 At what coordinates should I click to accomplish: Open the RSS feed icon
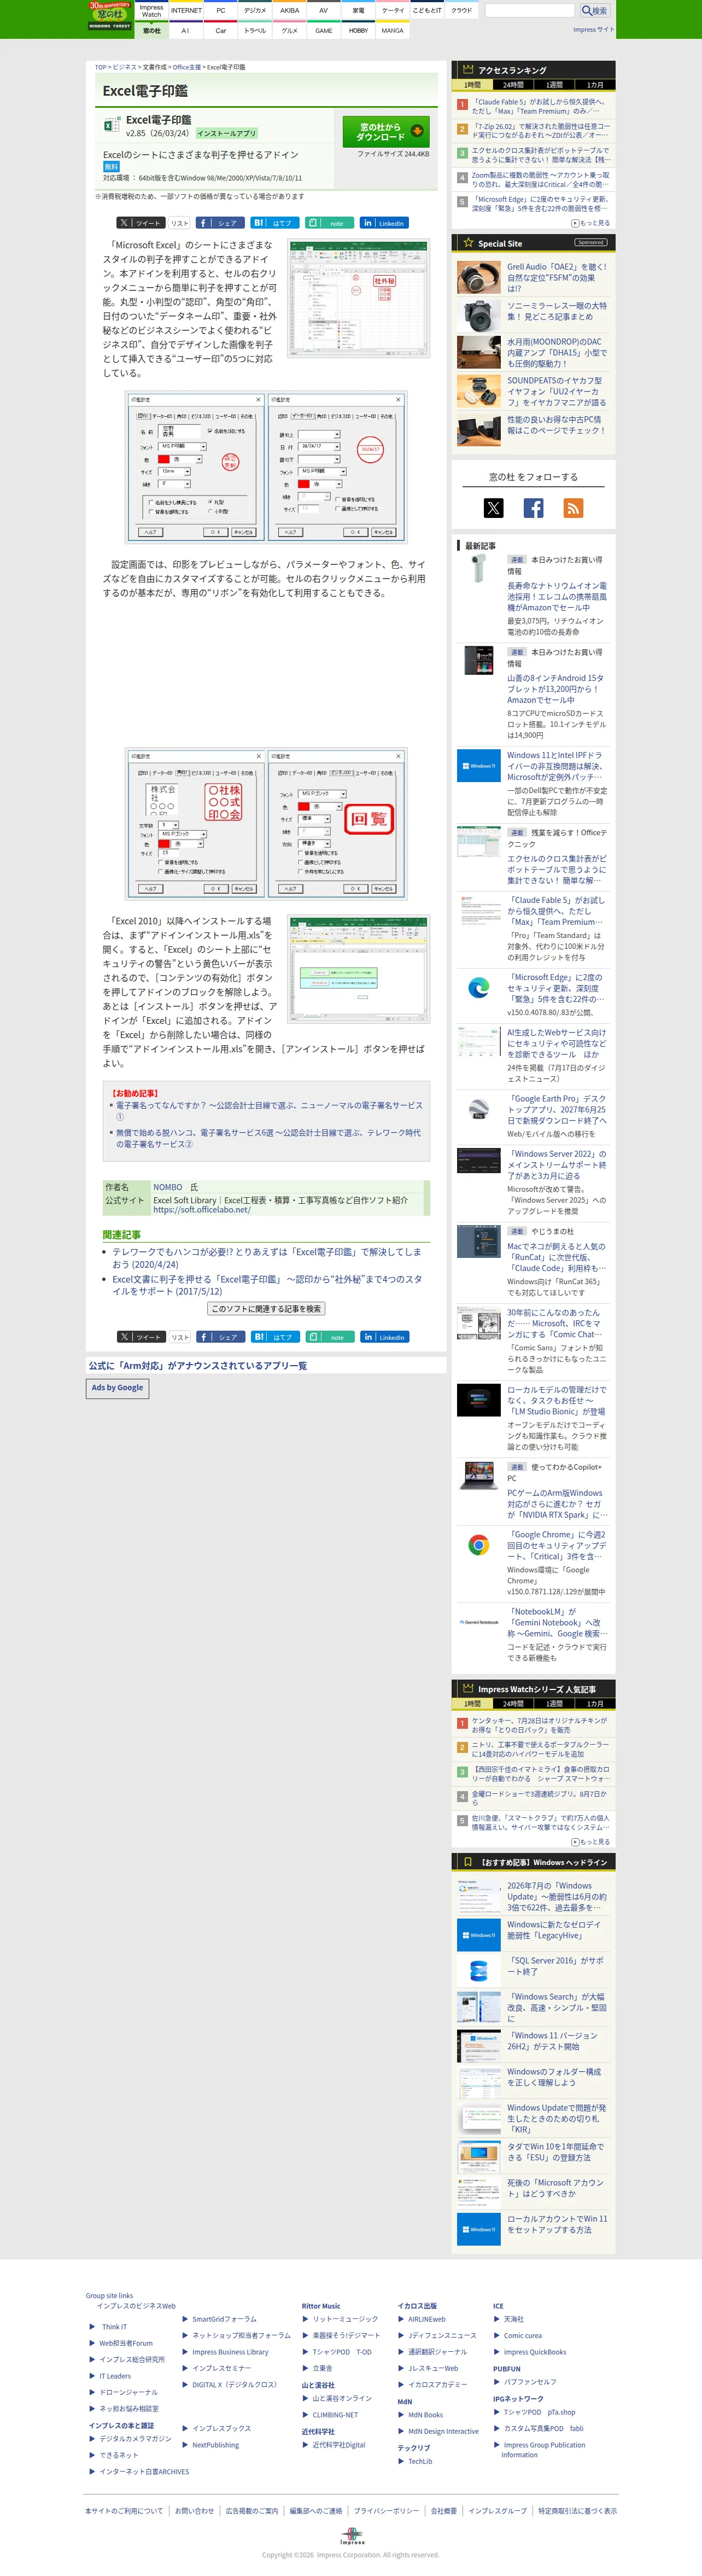(x=573, y=508)
